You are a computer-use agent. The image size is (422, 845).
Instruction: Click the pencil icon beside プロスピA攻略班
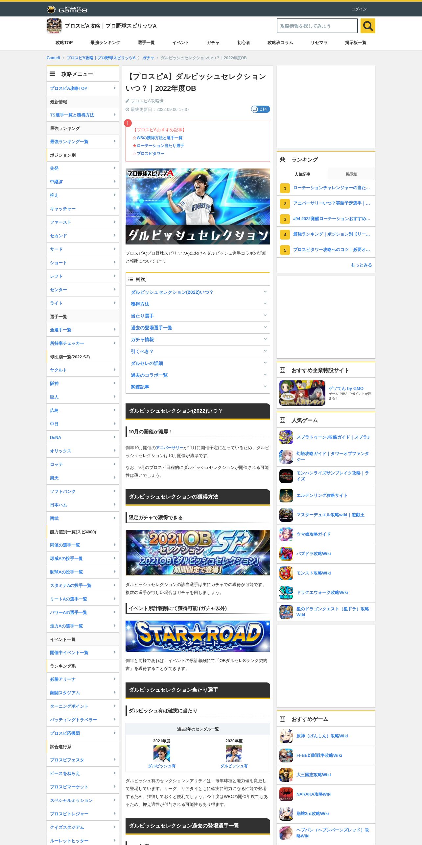click(127, 101)
